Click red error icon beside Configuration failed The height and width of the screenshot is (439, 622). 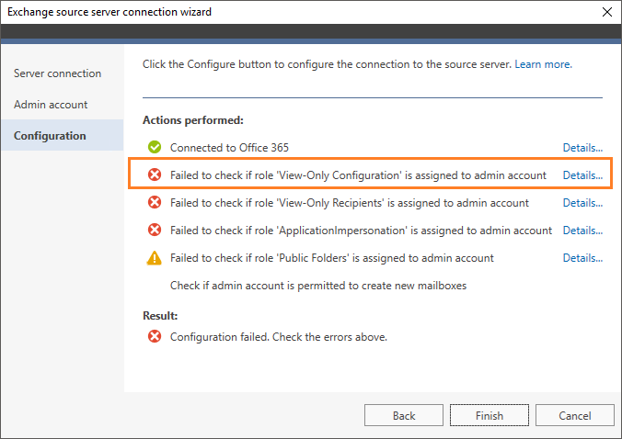pos(155,336)
